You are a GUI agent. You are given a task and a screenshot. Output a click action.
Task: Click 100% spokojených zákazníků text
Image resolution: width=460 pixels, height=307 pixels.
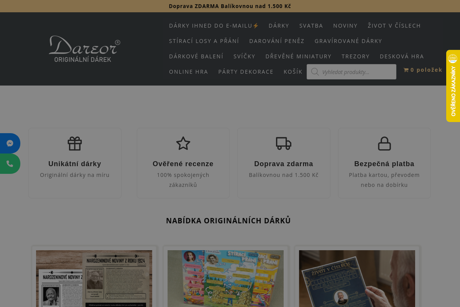pyautogui.click(x=183, y=180)
